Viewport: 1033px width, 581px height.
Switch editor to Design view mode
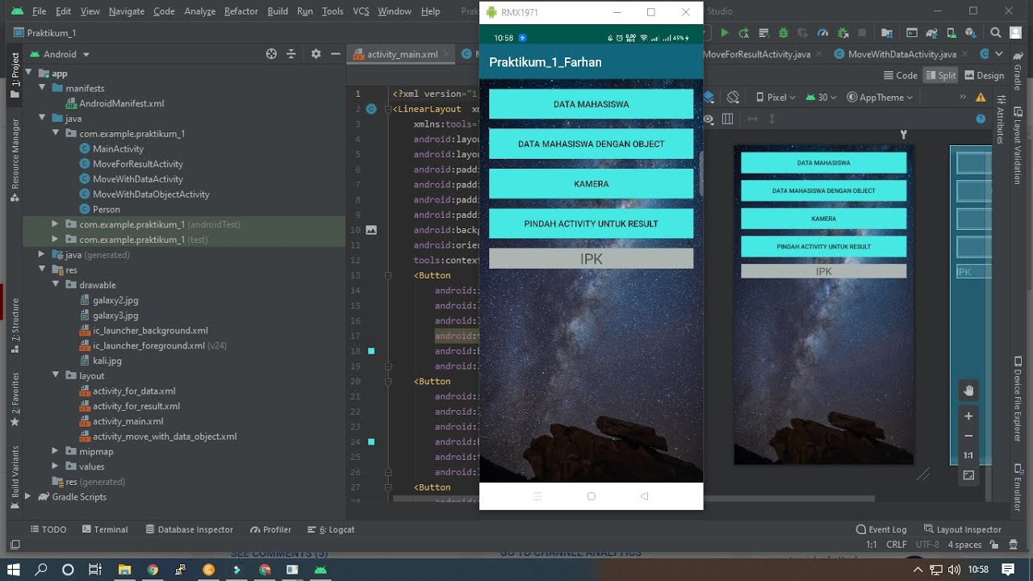tap(984, 75)
